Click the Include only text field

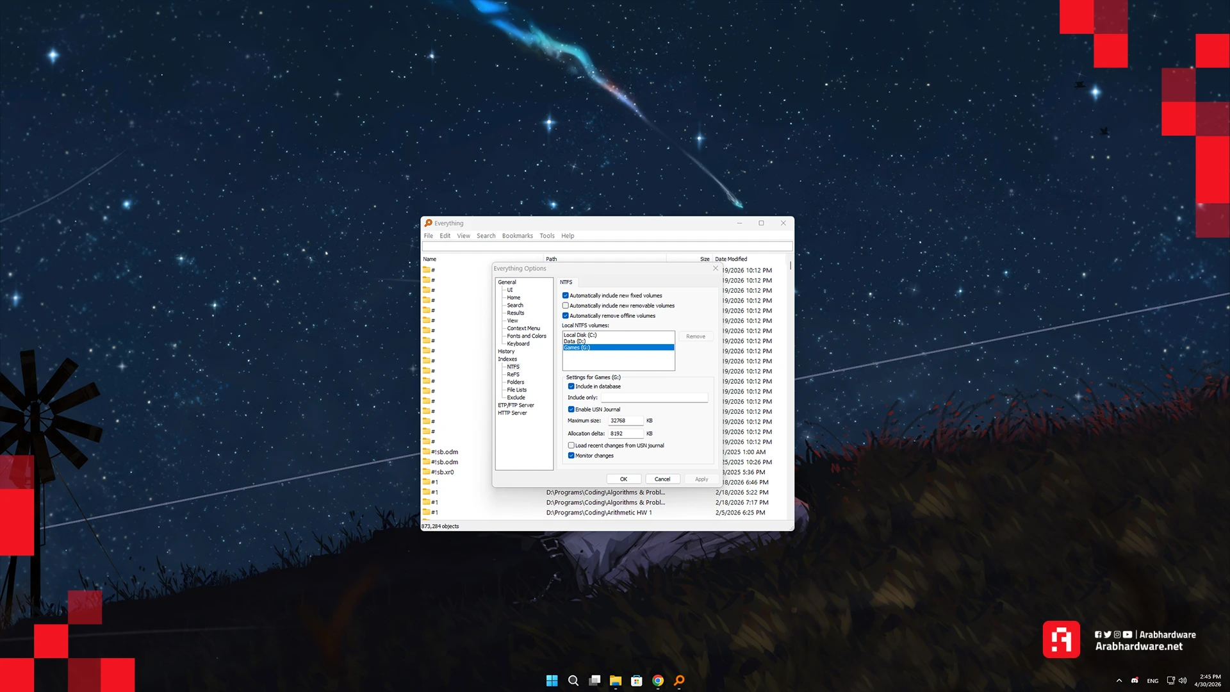[654, 398]
